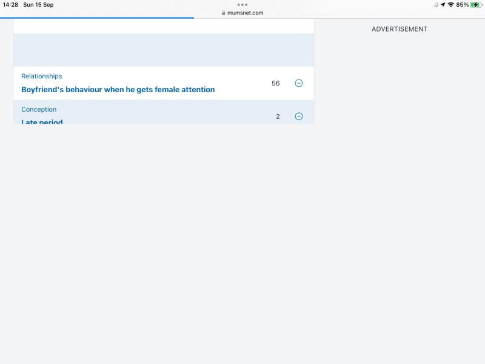This screenshot has height=364, width=485.
Task: Tap the Sun 15 Sep date
Action: click(38, 5)
